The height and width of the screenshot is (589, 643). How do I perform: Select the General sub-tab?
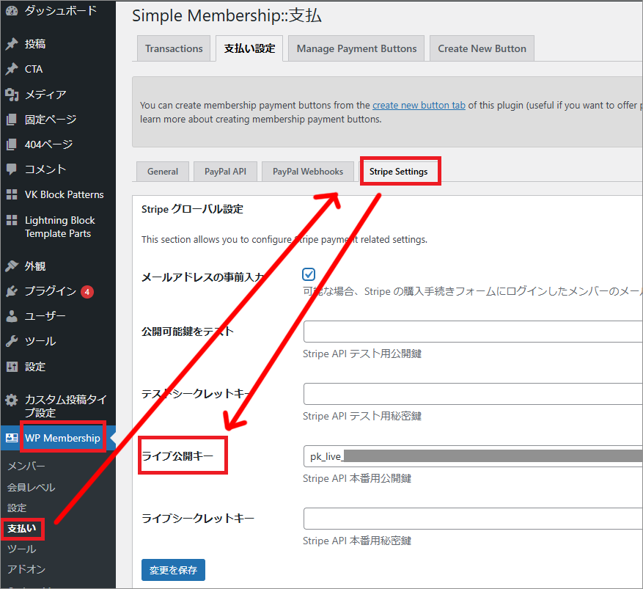tap(162, 172)
